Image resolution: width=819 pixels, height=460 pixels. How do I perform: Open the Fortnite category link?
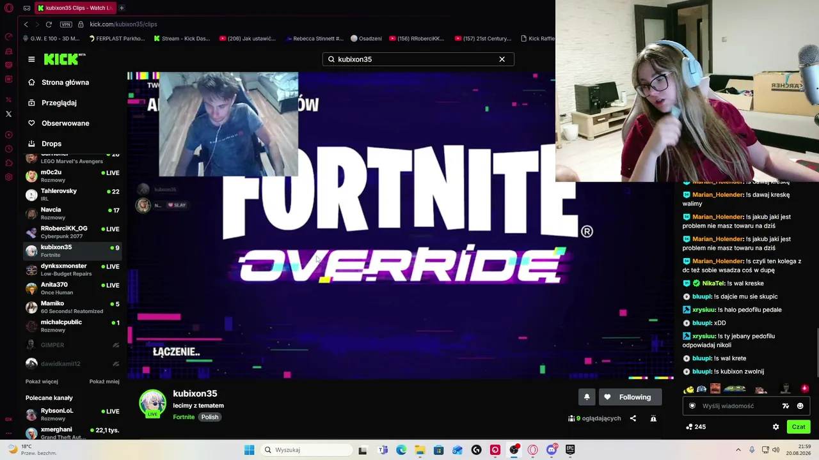pyautogui.click(x=184, y=417)
